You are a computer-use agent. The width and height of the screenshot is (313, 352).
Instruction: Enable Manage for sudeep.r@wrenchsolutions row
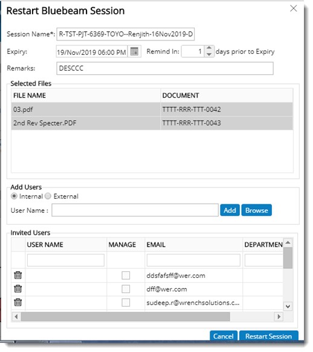126,303
